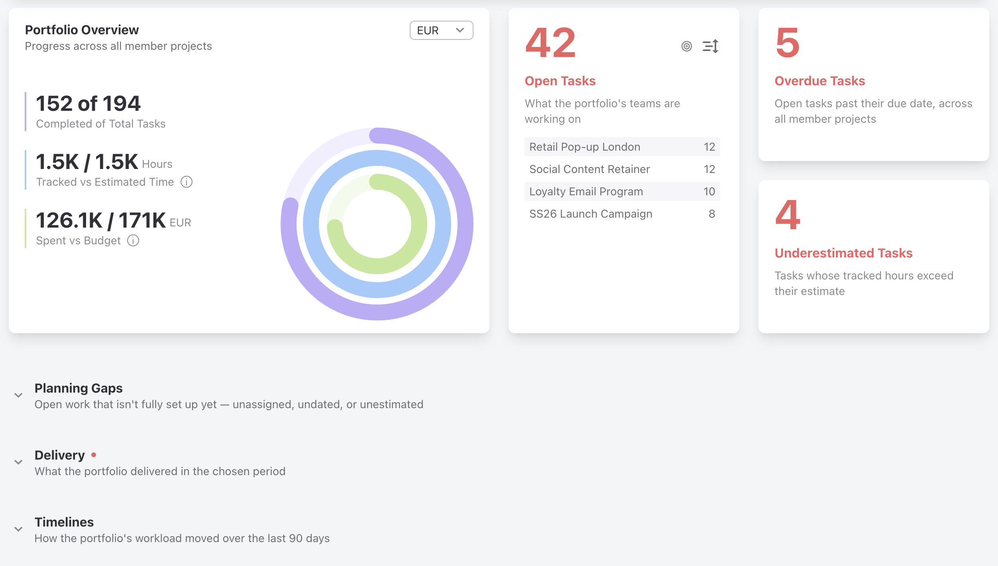Click the Planning Gaps title
Screen dimensions: 998x566
coord(79,388)
